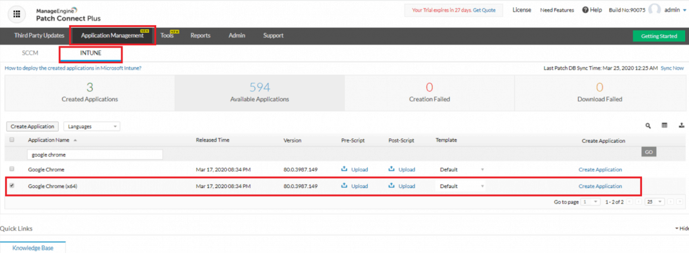Upload Pre-Script for Google Chrome (x64)
689x253 pixels.
point(355,186)
